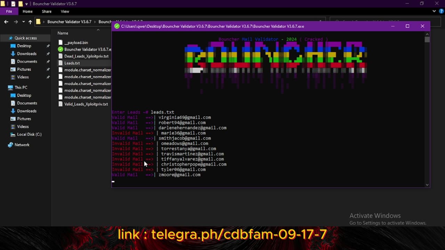Open Desktop under This PC
Image resolution: width=445 pixels, height=250 pixels.
click(24, 95)
